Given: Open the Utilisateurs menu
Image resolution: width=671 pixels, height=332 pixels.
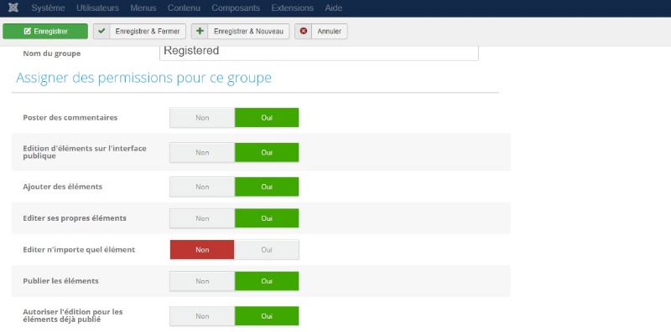Looking at the screenshot, I should (x=97, y=8).
